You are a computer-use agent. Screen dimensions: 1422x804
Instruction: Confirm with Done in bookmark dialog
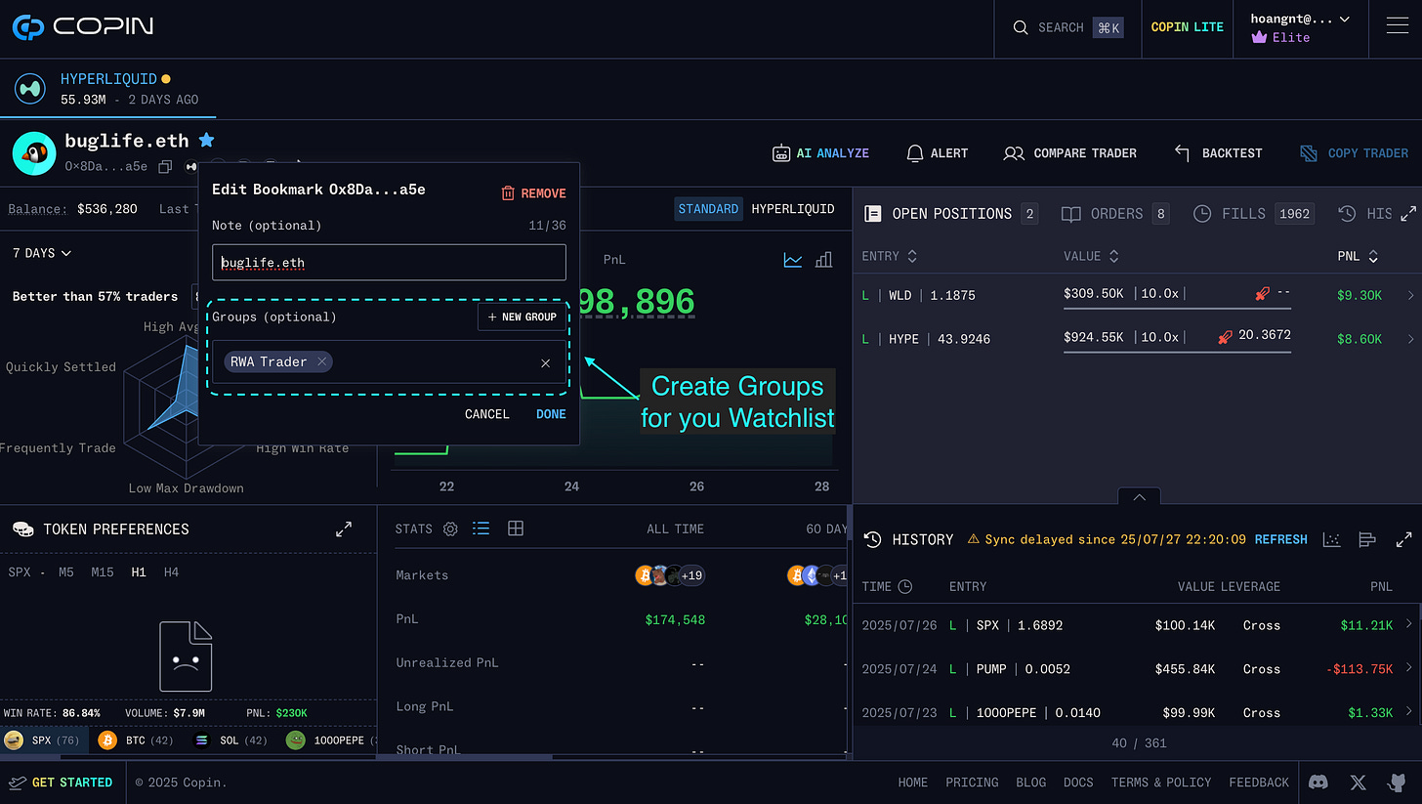[551, 414]
